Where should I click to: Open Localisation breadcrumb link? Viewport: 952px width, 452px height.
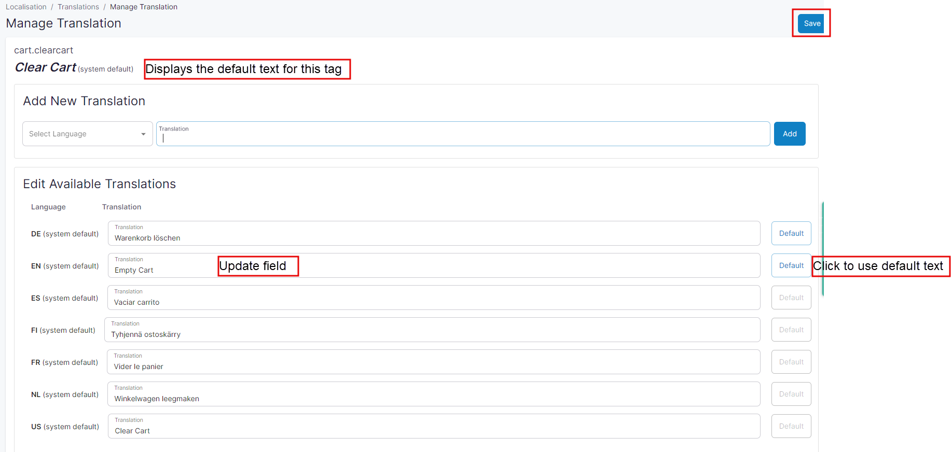point(26,7)
